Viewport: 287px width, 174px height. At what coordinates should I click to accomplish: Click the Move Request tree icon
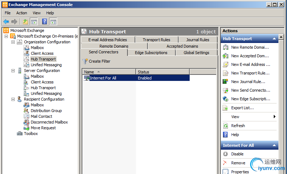[x=26, y=128]
